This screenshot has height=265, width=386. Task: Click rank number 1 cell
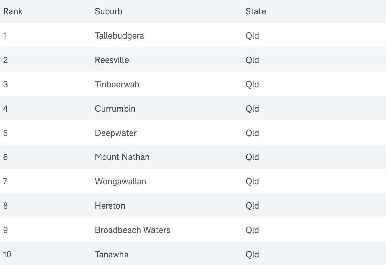point(5,36)
